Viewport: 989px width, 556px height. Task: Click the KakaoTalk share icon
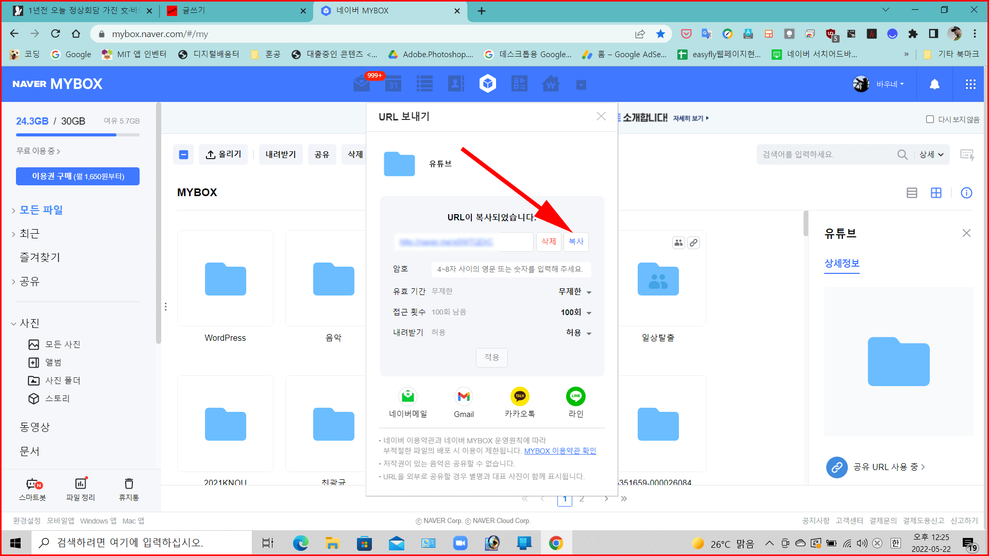pos(520,396)
